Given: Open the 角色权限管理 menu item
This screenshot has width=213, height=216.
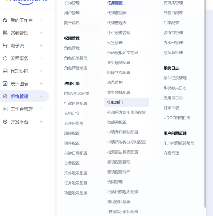Looking at the screenshot, I should [x=76, y=58].
